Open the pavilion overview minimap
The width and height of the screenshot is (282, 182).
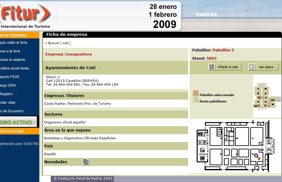pyautogui.click(x=267, y=96)
